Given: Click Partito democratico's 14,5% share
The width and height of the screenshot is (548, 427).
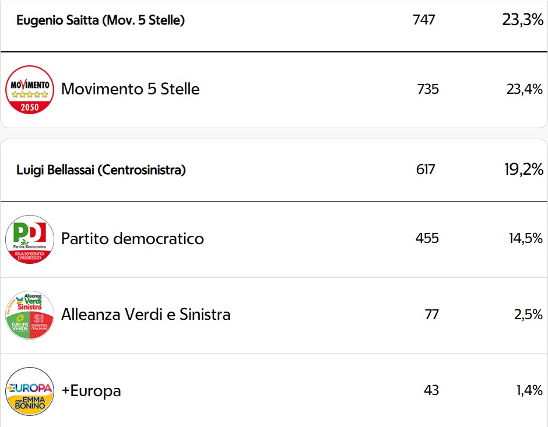Looking at the screenshot, I should coord(526,238).
